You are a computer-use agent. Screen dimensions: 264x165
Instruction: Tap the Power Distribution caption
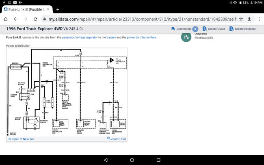coord(18,46)
